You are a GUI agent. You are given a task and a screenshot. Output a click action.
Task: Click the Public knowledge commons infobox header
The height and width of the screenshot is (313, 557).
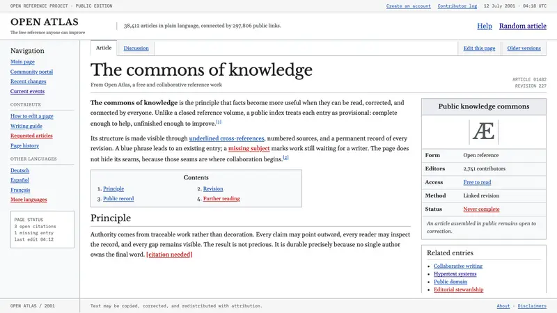pos(483,106)
